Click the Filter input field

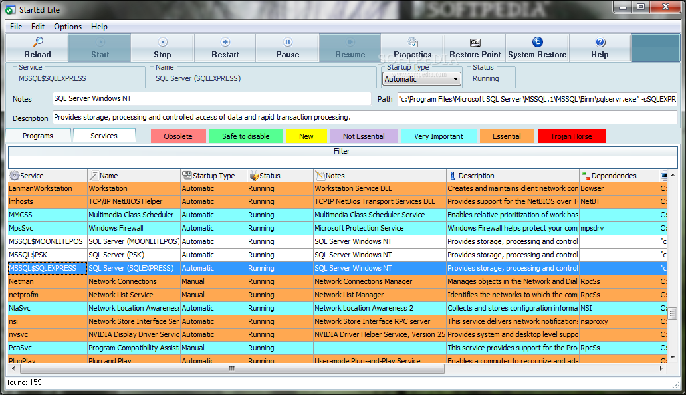tap(342, 162)
